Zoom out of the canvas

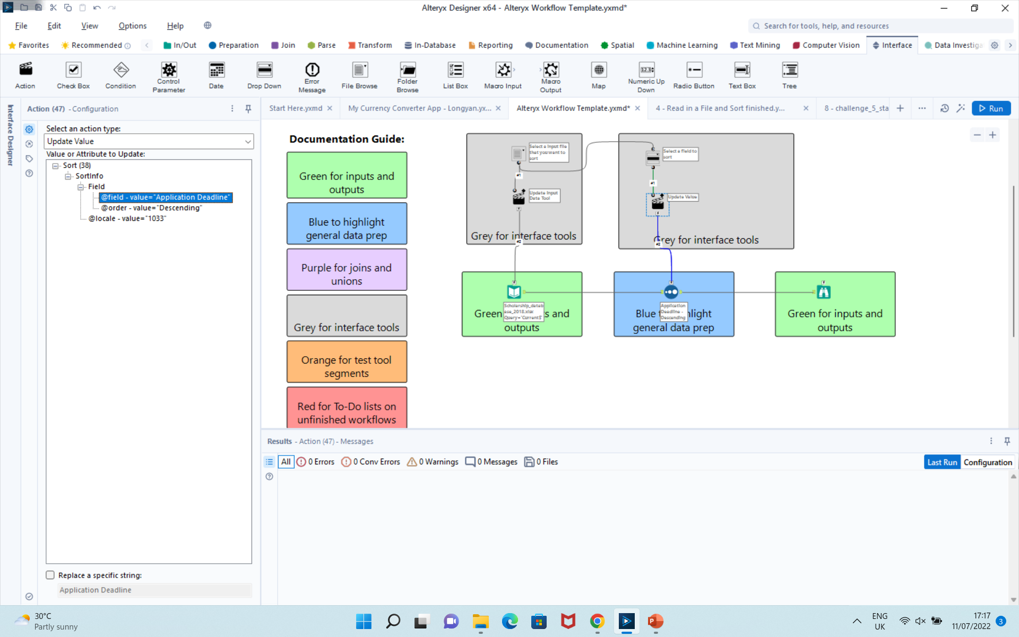tap(977, 135)
